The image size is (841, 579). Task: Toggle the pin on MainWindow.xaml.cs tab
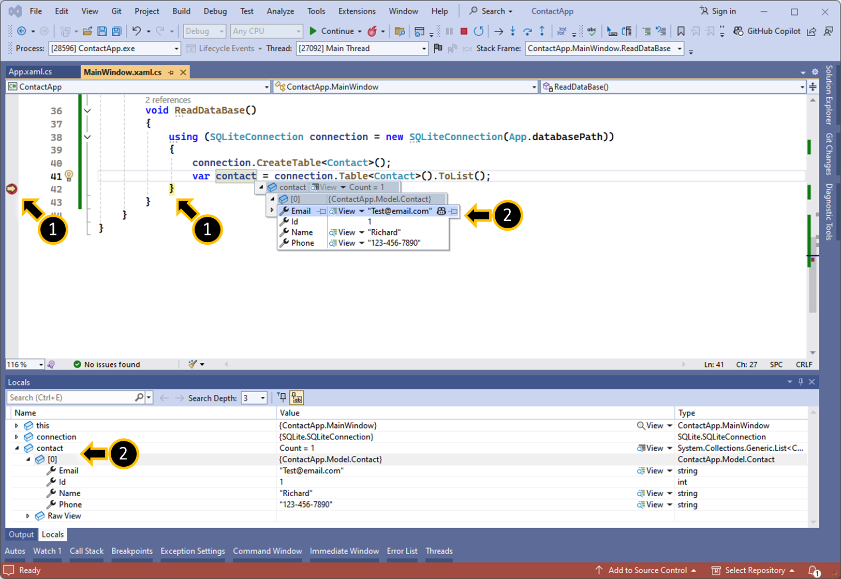171,72
